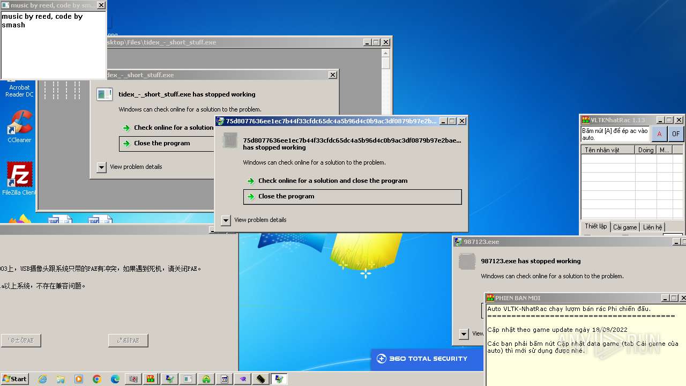Click the red-X icon taskbar button
This screenshot has width=686, height=386.
click(133, 379)
